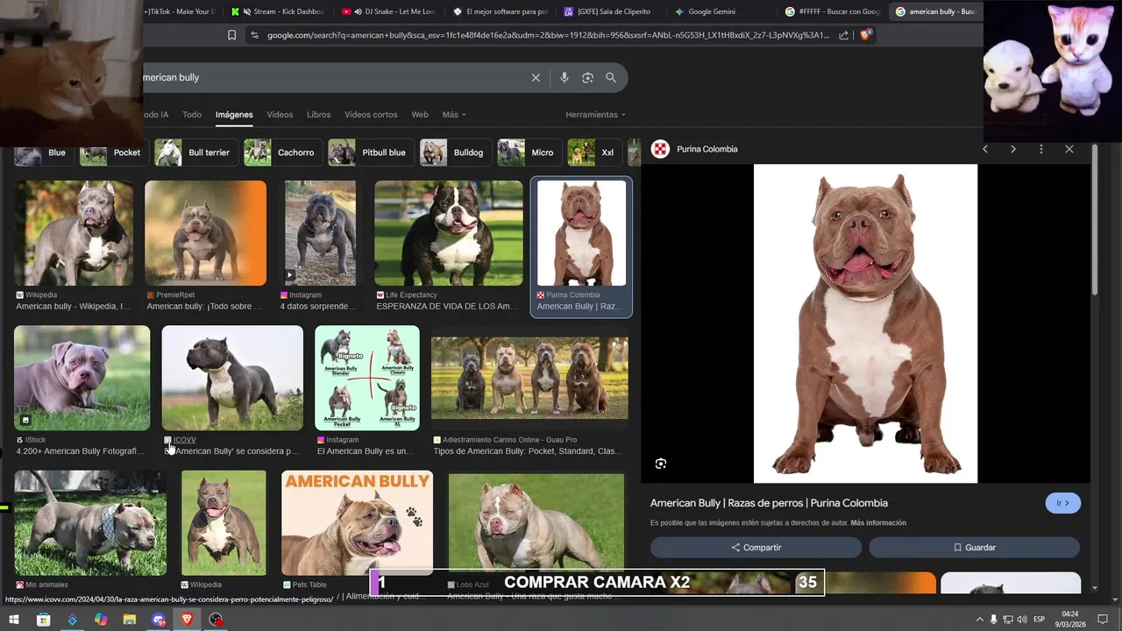Viewport: 1122px width, 631px height.
Task: Expand the Herramientas dropdown
Action: point(596,115)
